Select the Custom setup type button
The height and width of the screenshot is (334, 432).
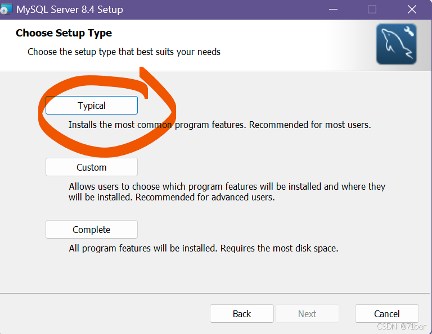92,167
